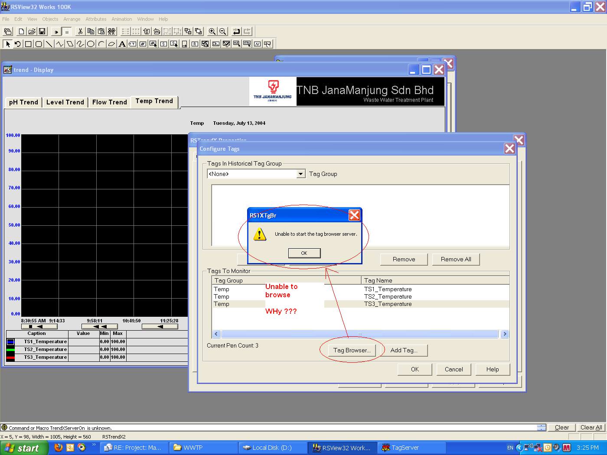The image size is (607, 455).
Task: Click the Clear All button
Action: 591,427
